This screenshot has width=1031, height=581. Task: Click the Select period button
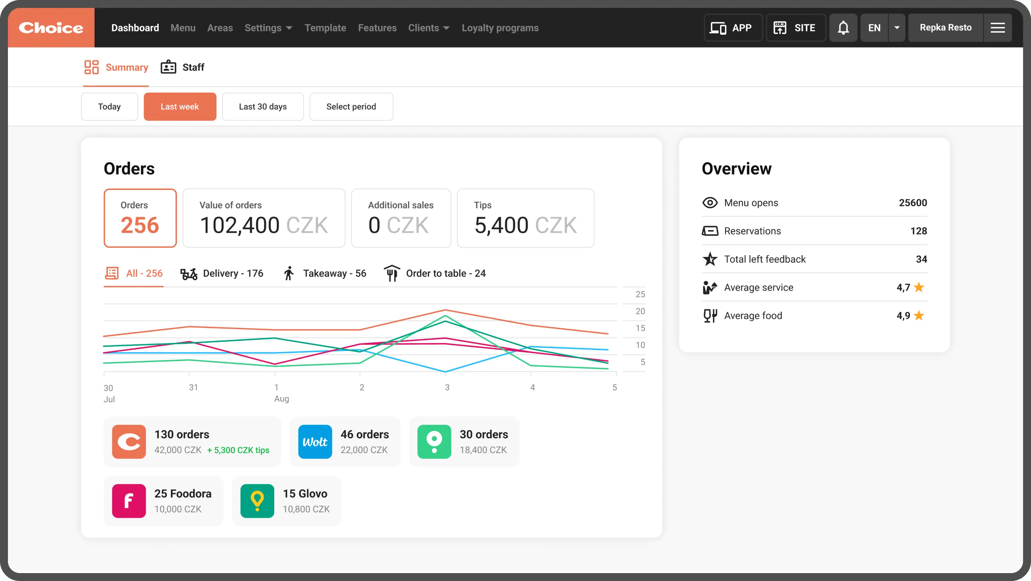351,106
